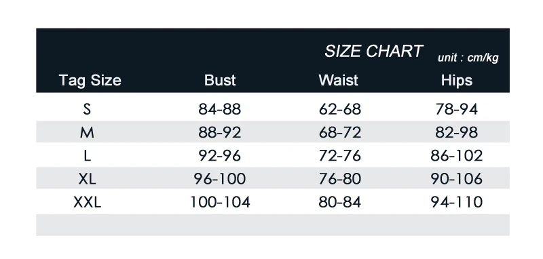
Task: Select the XL tag size cell
Action: click(87, 179)
